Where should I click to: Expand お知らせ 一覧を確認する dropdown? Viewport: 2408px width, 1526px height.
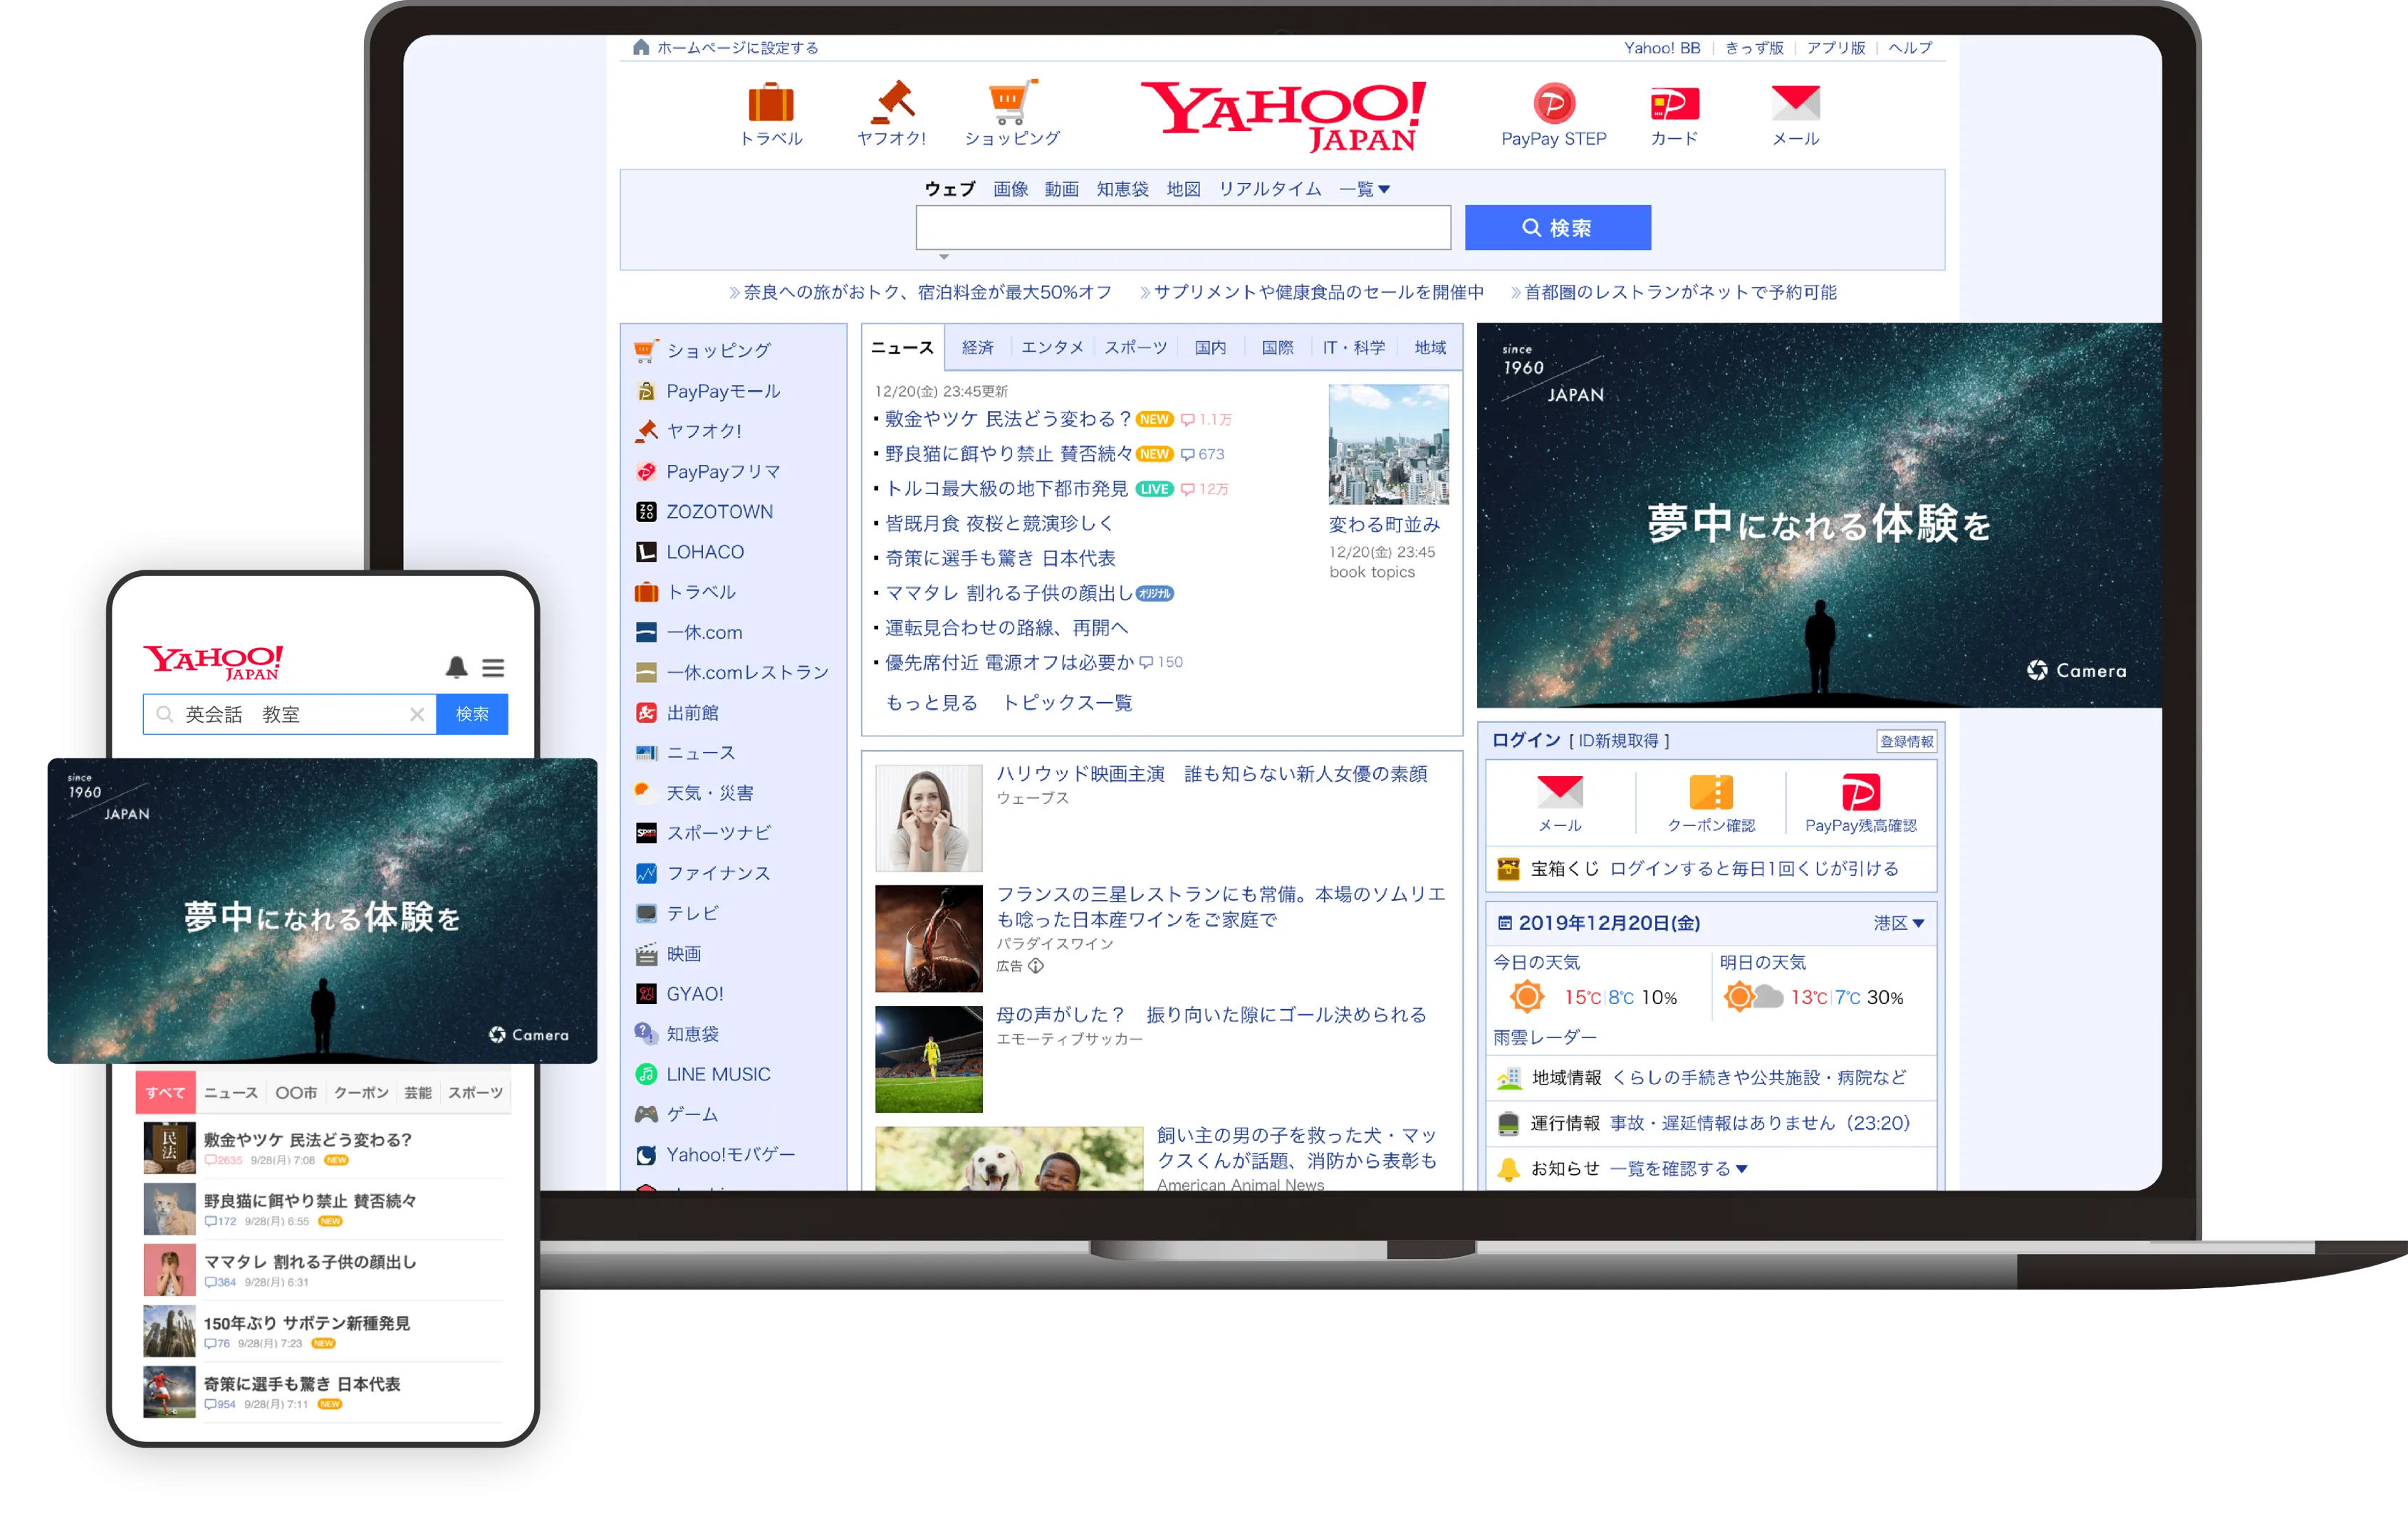[x=1678, y=1169]
